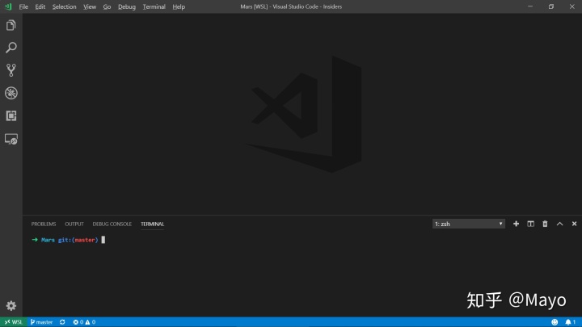Minimize the VS Code window
Image resolution: width=582 pixels, height=327 pixels.
tap(530, 6)
